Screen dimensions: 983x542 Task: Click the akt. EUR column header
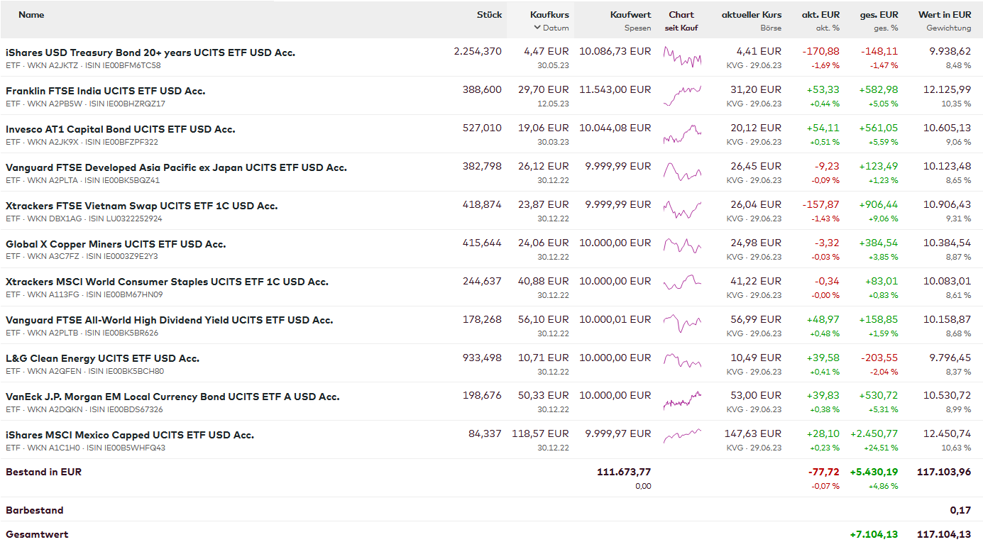point(820,15)
